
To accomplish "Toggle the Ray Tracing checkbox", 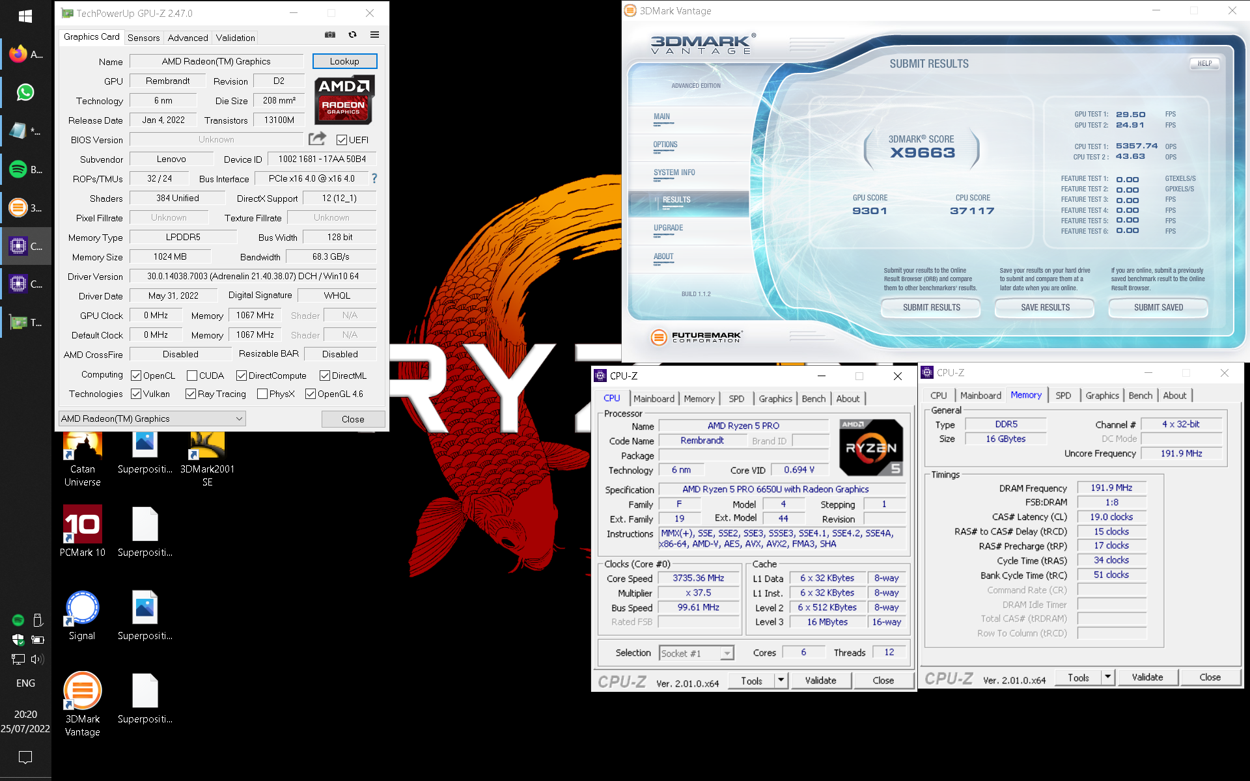I will 191,394.
